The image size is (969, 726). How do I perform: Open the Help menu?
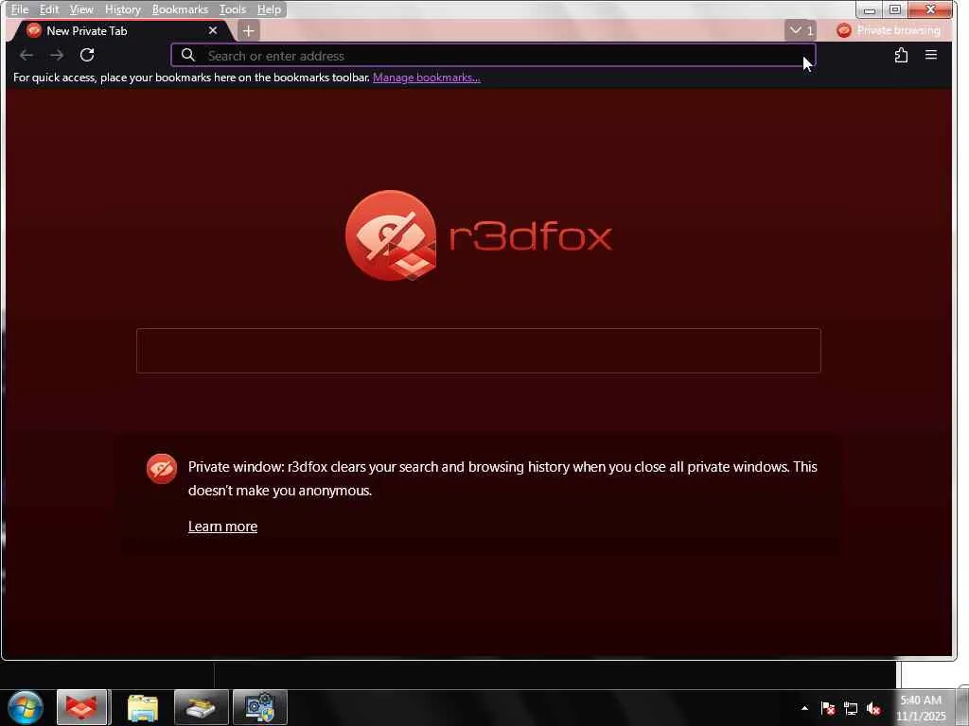click(269, 9)
